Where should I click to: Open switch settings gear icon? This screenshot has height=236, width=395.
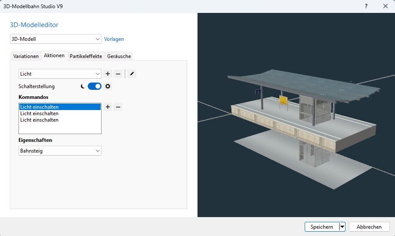click(x=108, y=86)
